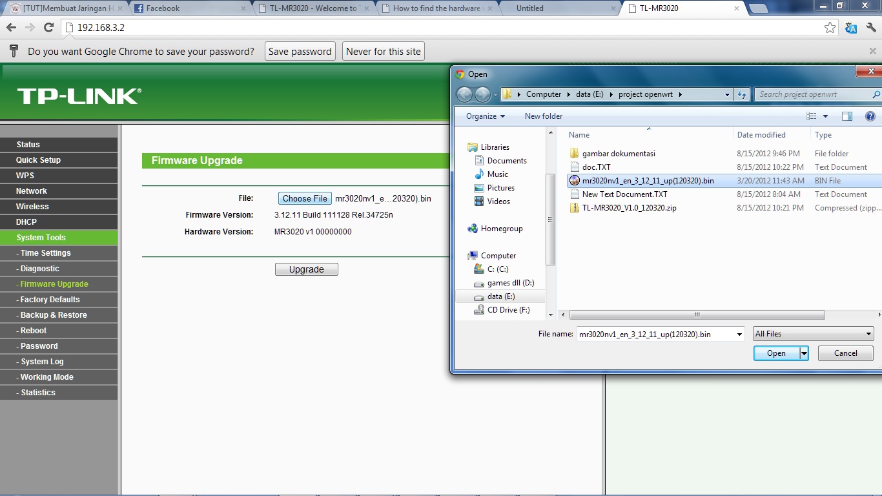The width and height of the screenshot is (882, 496).
Task: Click Never for this site
Action: (384, 52)
